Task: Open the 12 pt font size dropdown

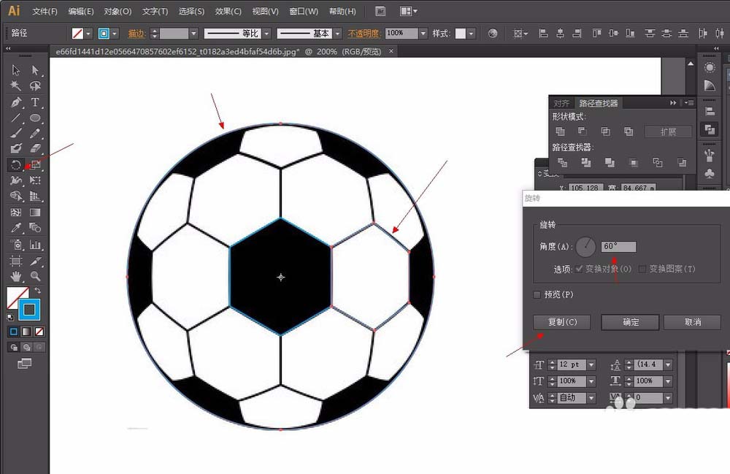Action: [591, 364]
